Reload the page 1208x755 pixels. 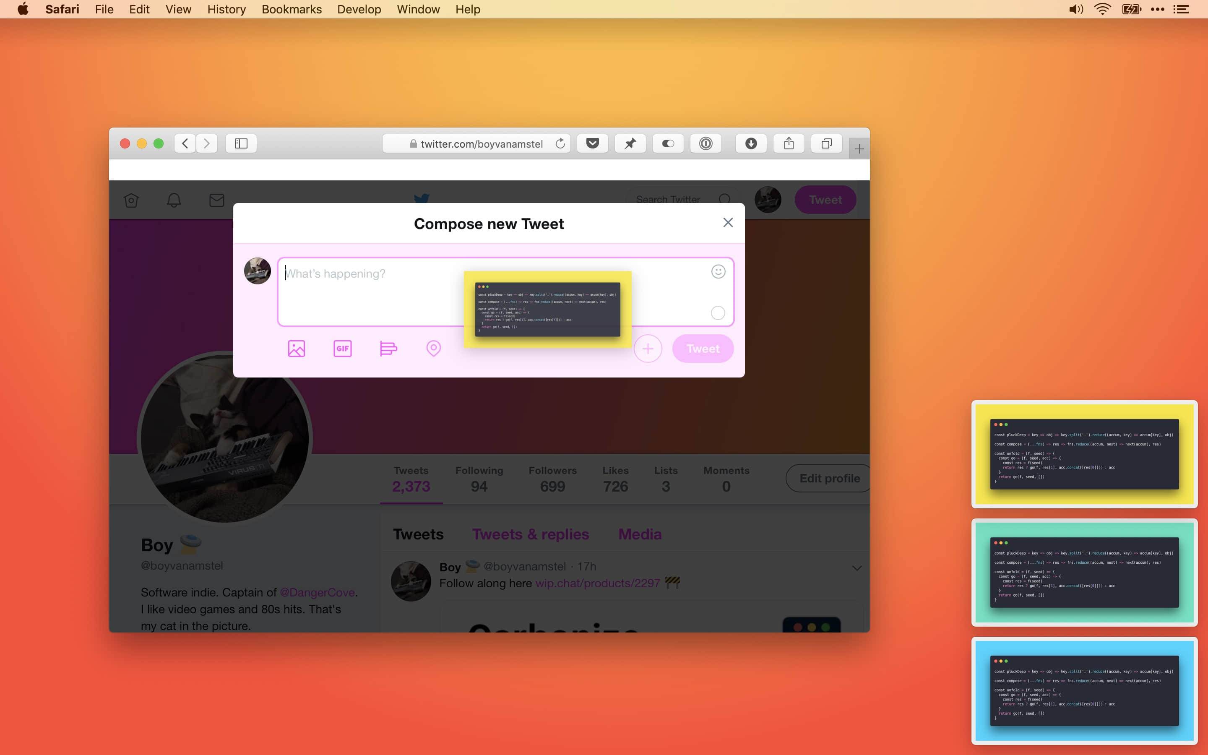tap(560, 144)
